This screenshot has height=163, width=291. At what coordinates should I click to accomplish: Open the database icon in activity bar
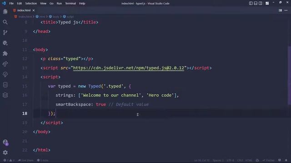pos(5,85)
